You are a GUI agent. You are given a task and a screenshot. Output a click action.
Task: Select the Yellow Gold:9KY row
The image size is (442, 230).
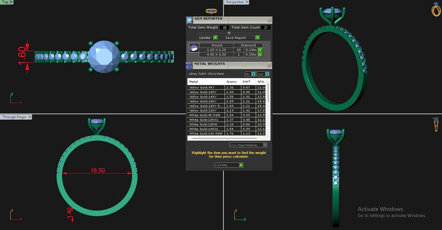(227, 88)
